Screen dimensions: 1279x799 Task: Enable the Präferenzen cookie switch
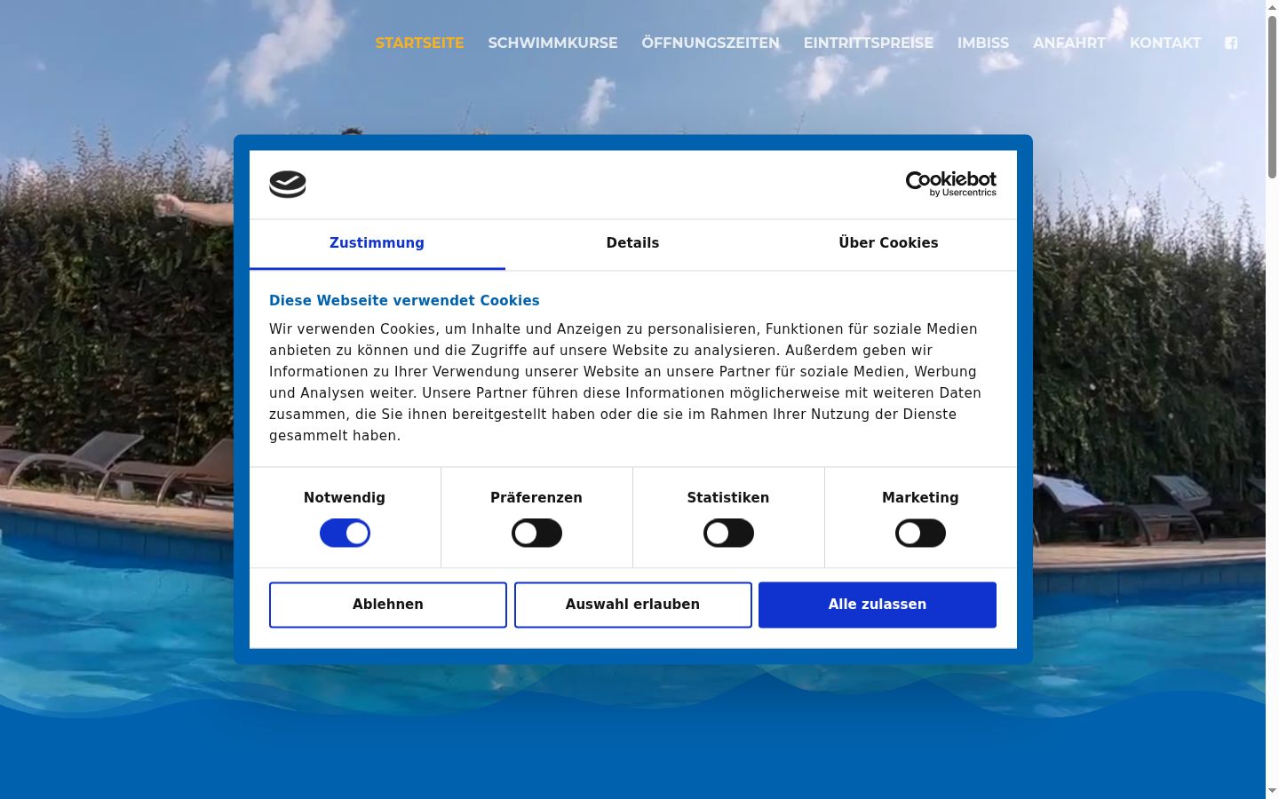coord(536,534)
